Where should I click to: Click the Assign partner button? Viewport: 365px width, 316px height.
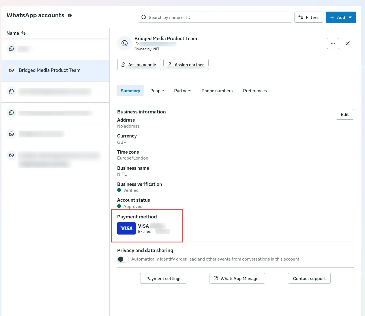click(x=186, y=65)
